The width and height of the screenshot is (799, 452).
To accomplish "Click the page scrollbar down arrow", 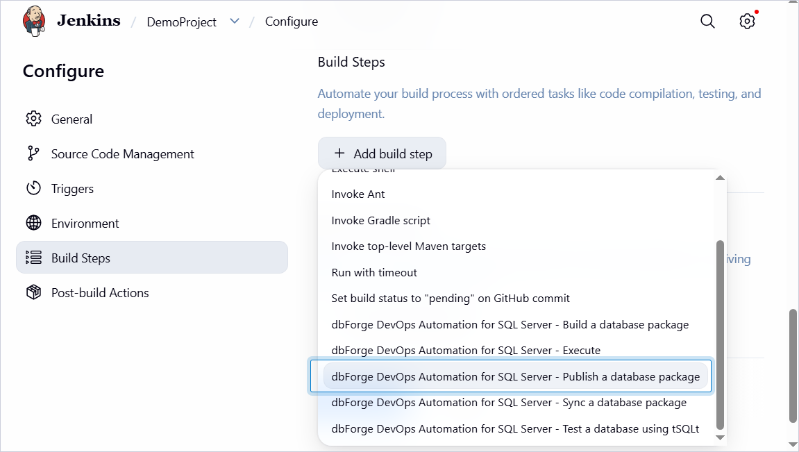I will [793, 445].
